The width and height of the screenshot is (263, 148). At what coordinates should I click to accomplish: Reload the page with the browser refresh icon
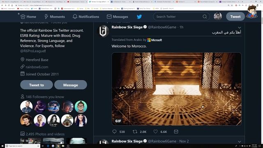pyautogui.click(x=9, y=5)
